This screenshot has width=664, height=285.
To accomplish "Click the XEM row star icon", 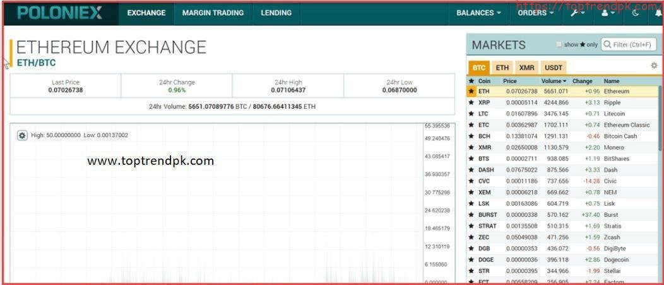I will pyautogui.click(x=471, y=192).
